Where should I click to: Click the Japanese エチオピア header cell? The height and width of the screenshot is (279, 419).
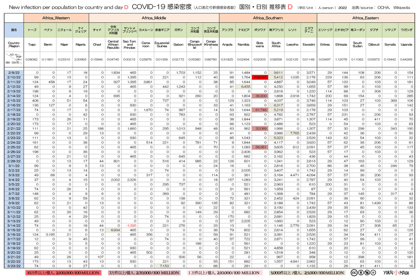click(341, 30)
